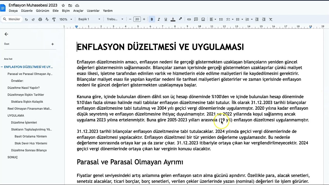Print the document
Viewport: 329px width, 185px height.
point(40,19)
